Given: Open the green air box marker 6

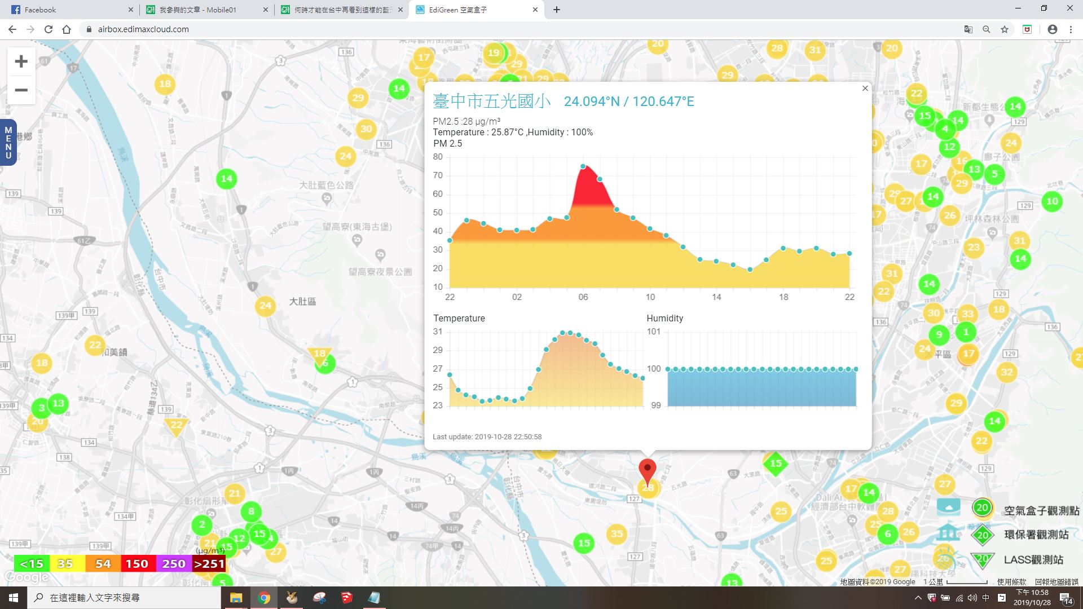Looking at the screenshot, I should point(887,534).
